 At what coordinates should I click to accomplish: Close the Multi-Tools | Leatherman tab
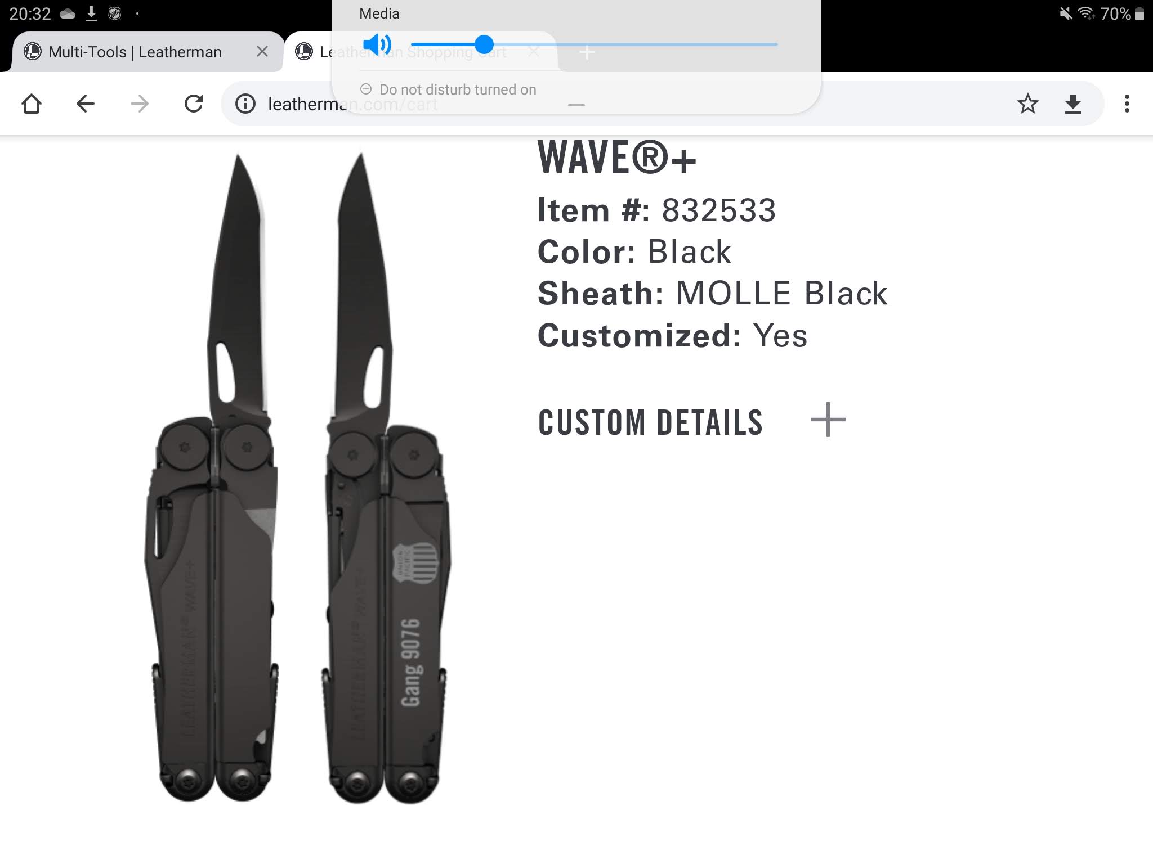click(x=262, y=52)
